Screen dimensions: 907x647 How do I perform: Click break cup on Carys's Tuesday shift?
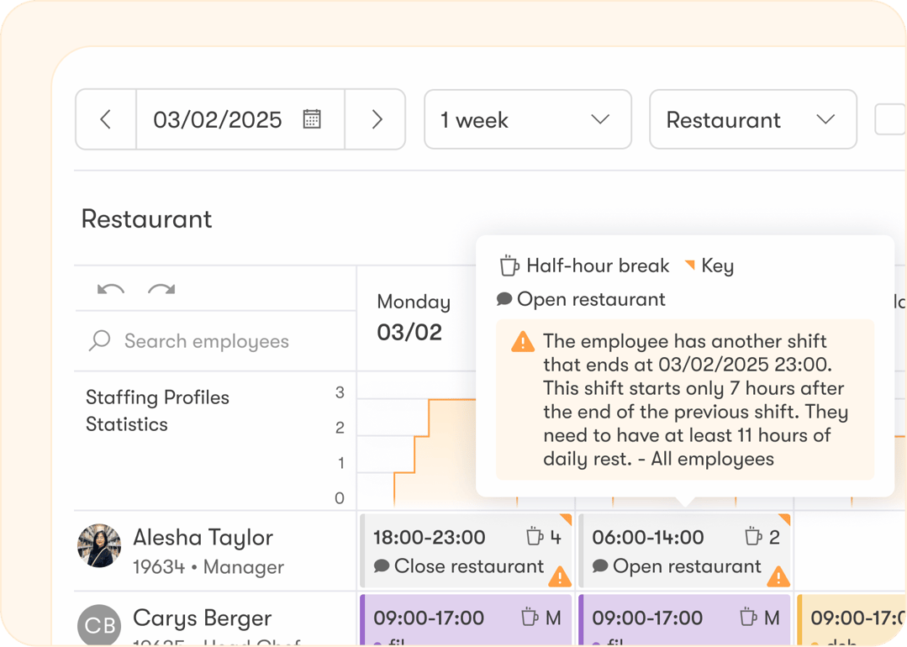[x=747, y=617]
